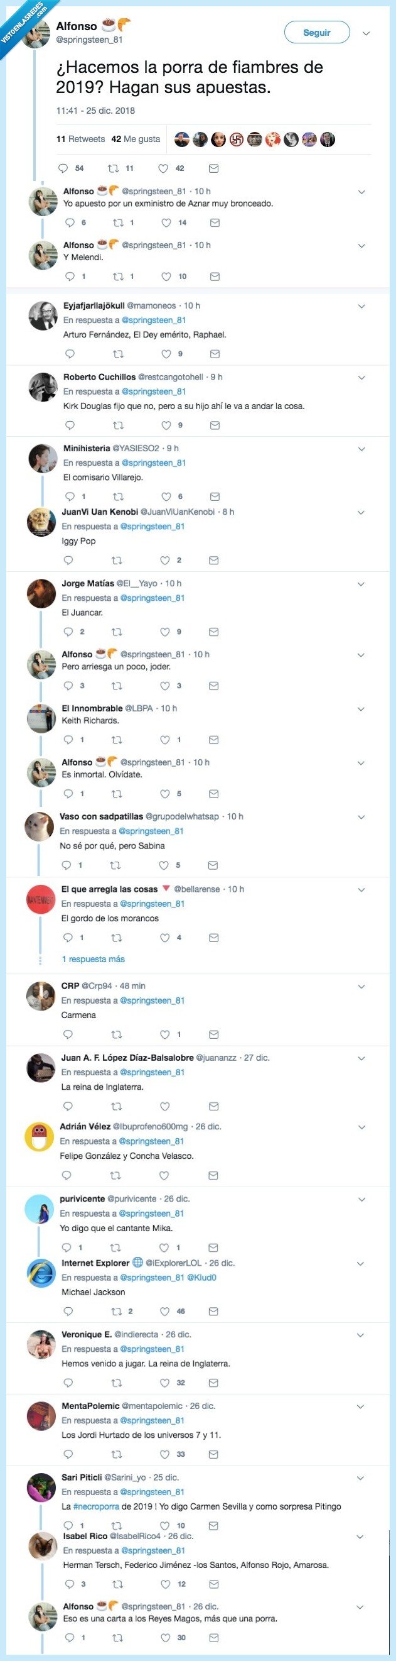Screen dimensions: 396x1661
Task: Like the main tweet with 42 likes
Action: coord(163,168)
